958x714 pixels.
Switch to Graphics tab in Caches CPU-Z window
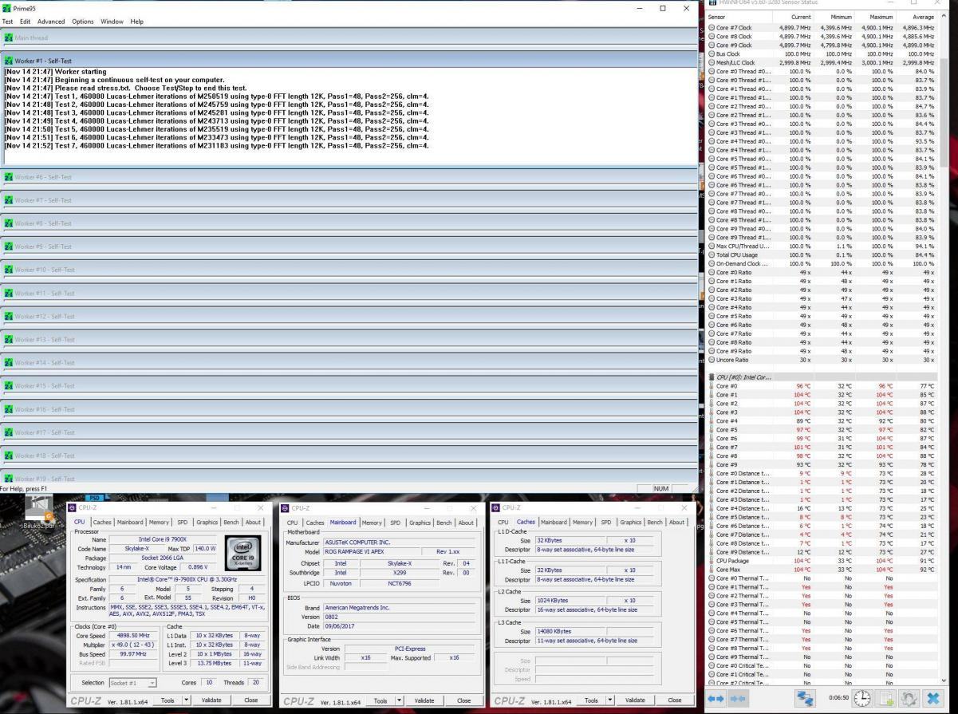(x=631, y=523)
